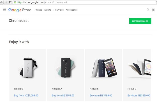The image size is (157, 108).
Task: Open the hamburger menu icon
Action: pyautogui.click(x=4, y=10)
